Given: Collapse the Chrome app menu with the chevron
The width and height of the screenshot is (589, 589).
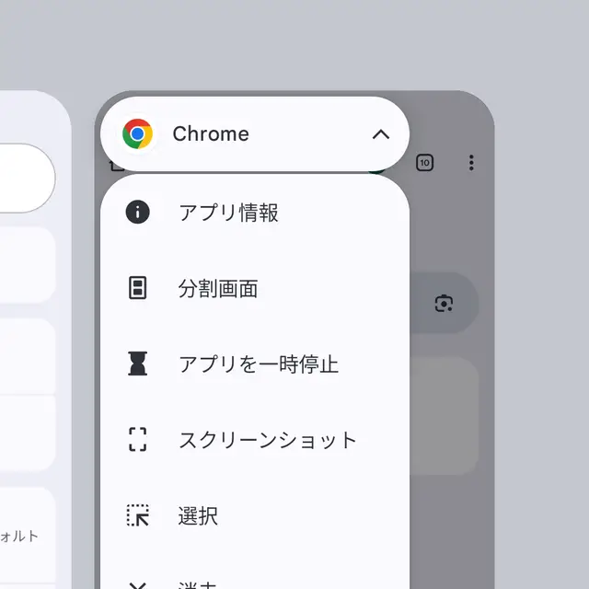Looking at the screenshot, I should coord(380,134).
